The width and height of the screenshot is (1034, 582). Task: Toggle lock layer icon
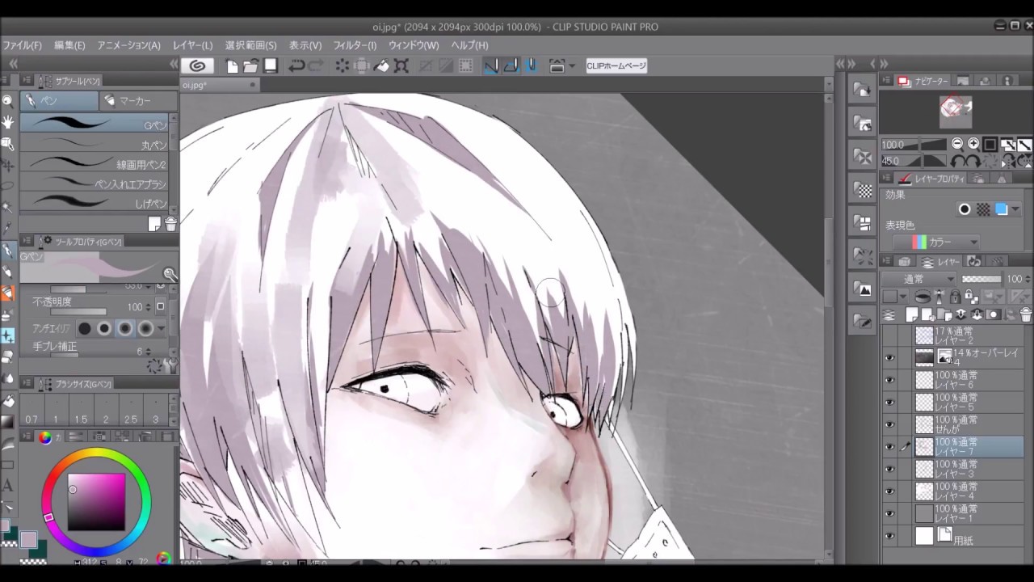pyautogui.click(x=955, y=297)
